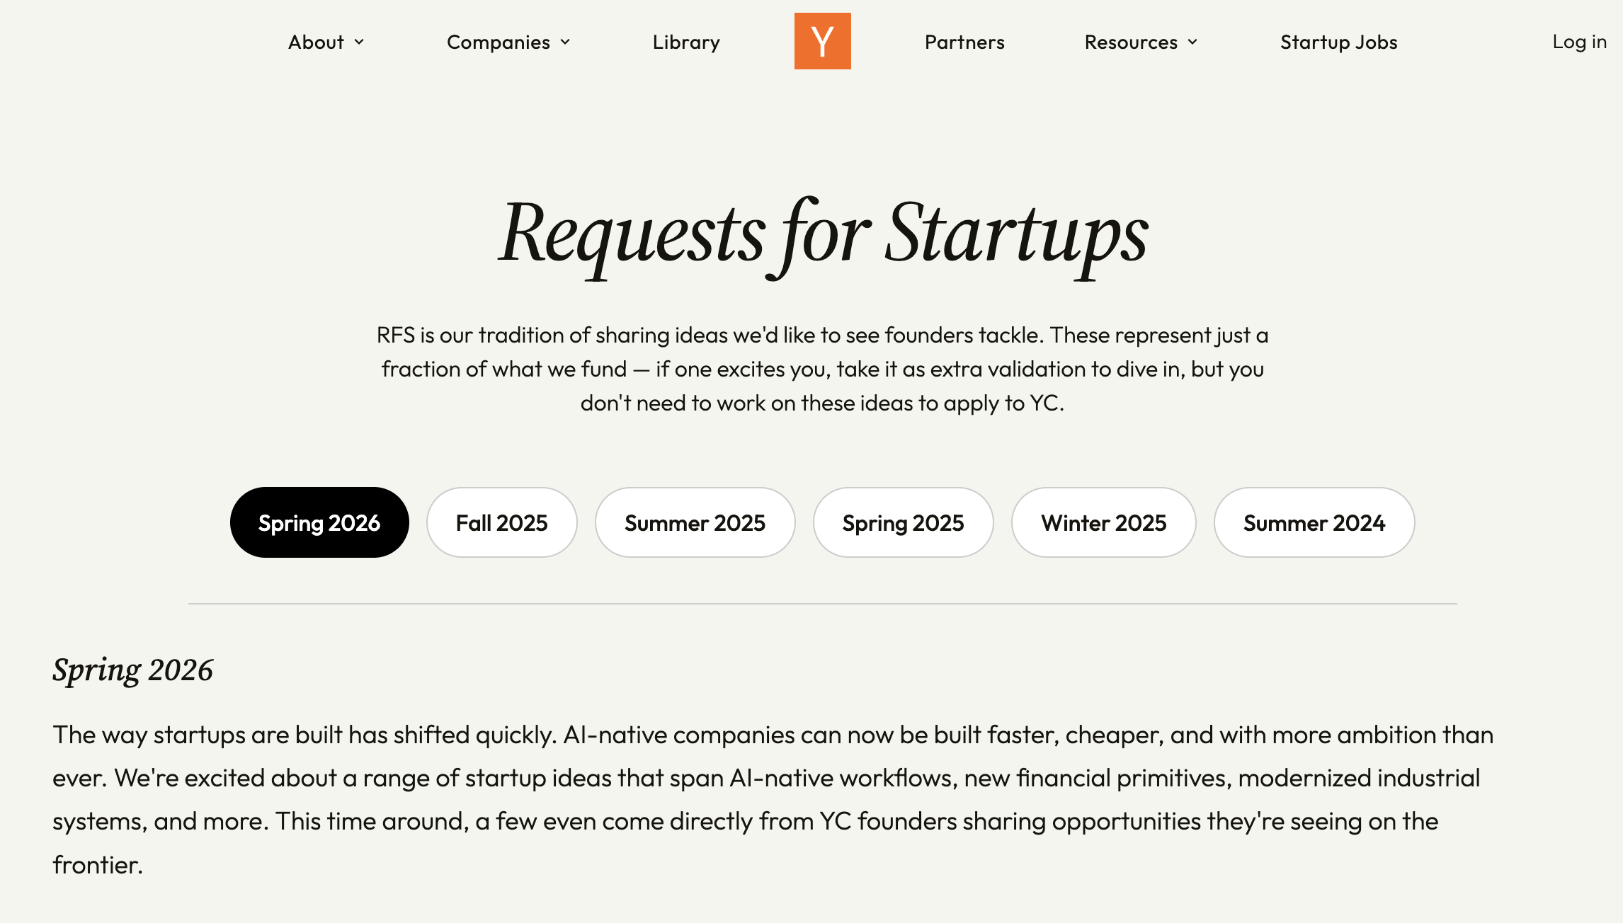Expand the About menu chevron
The width and height of the screenshot is (1623, 923).
tap(360, 42)
